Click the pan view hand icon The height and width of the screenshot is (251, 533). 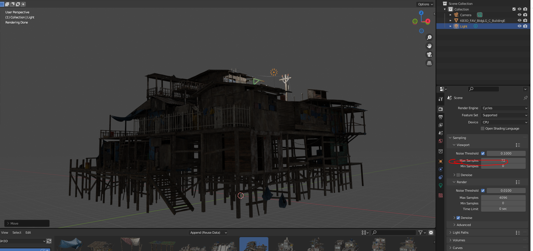pos(429,46)
